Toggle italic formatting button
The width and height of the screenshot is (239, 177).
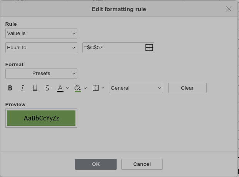[22, 88]
